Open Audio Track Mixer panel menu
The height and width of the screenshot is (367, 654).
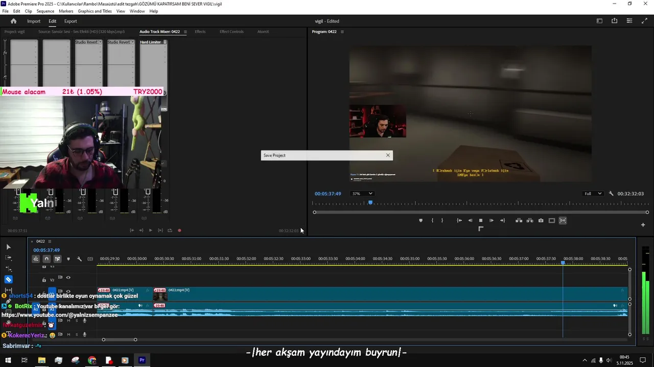tap(185, 32)
